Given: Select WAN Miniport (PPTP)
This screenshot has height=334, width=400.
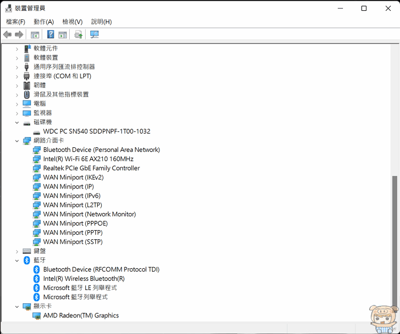Looking at the screenshot, I should pos(73,232).
